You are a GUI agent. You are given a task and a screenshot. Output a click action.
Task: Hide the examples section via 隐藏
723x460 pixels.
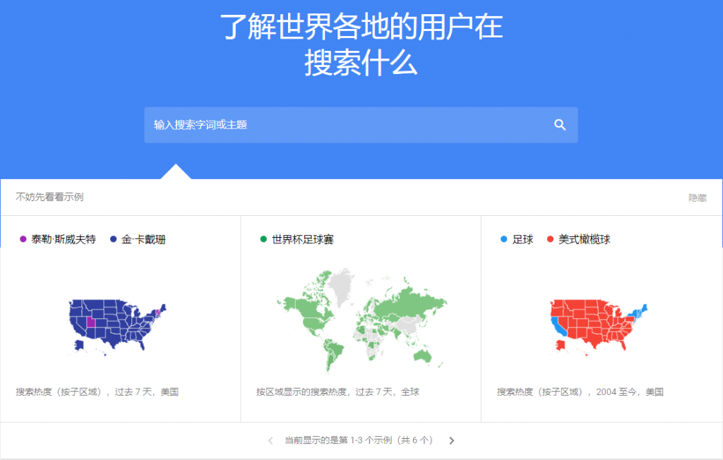click(697, 198)
